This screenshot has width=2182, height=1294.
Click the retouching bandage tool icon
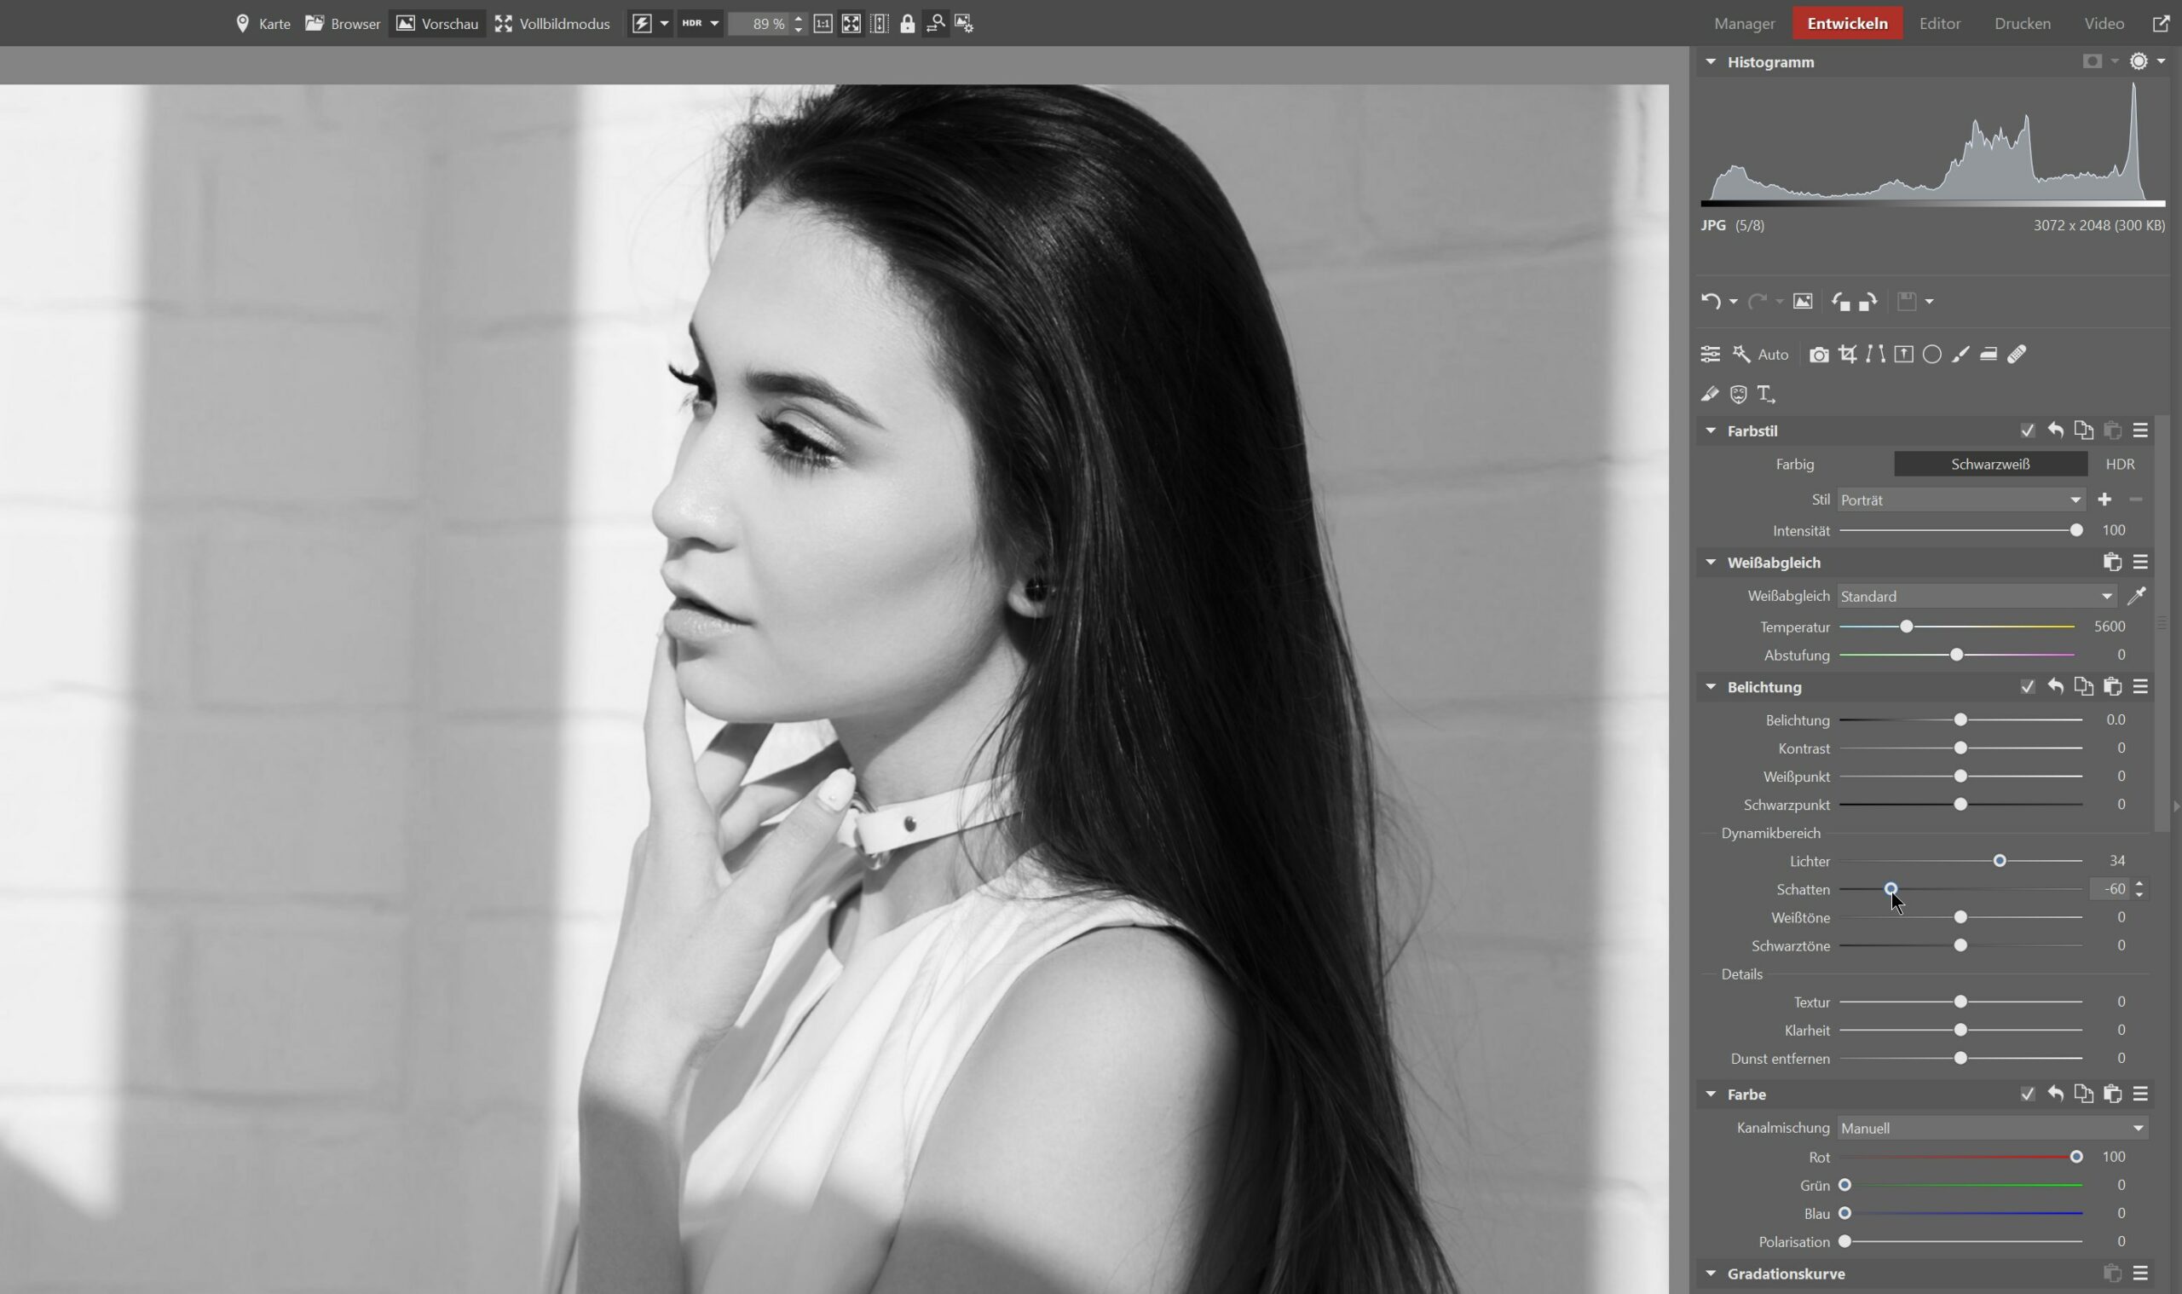click(2017, 354)
